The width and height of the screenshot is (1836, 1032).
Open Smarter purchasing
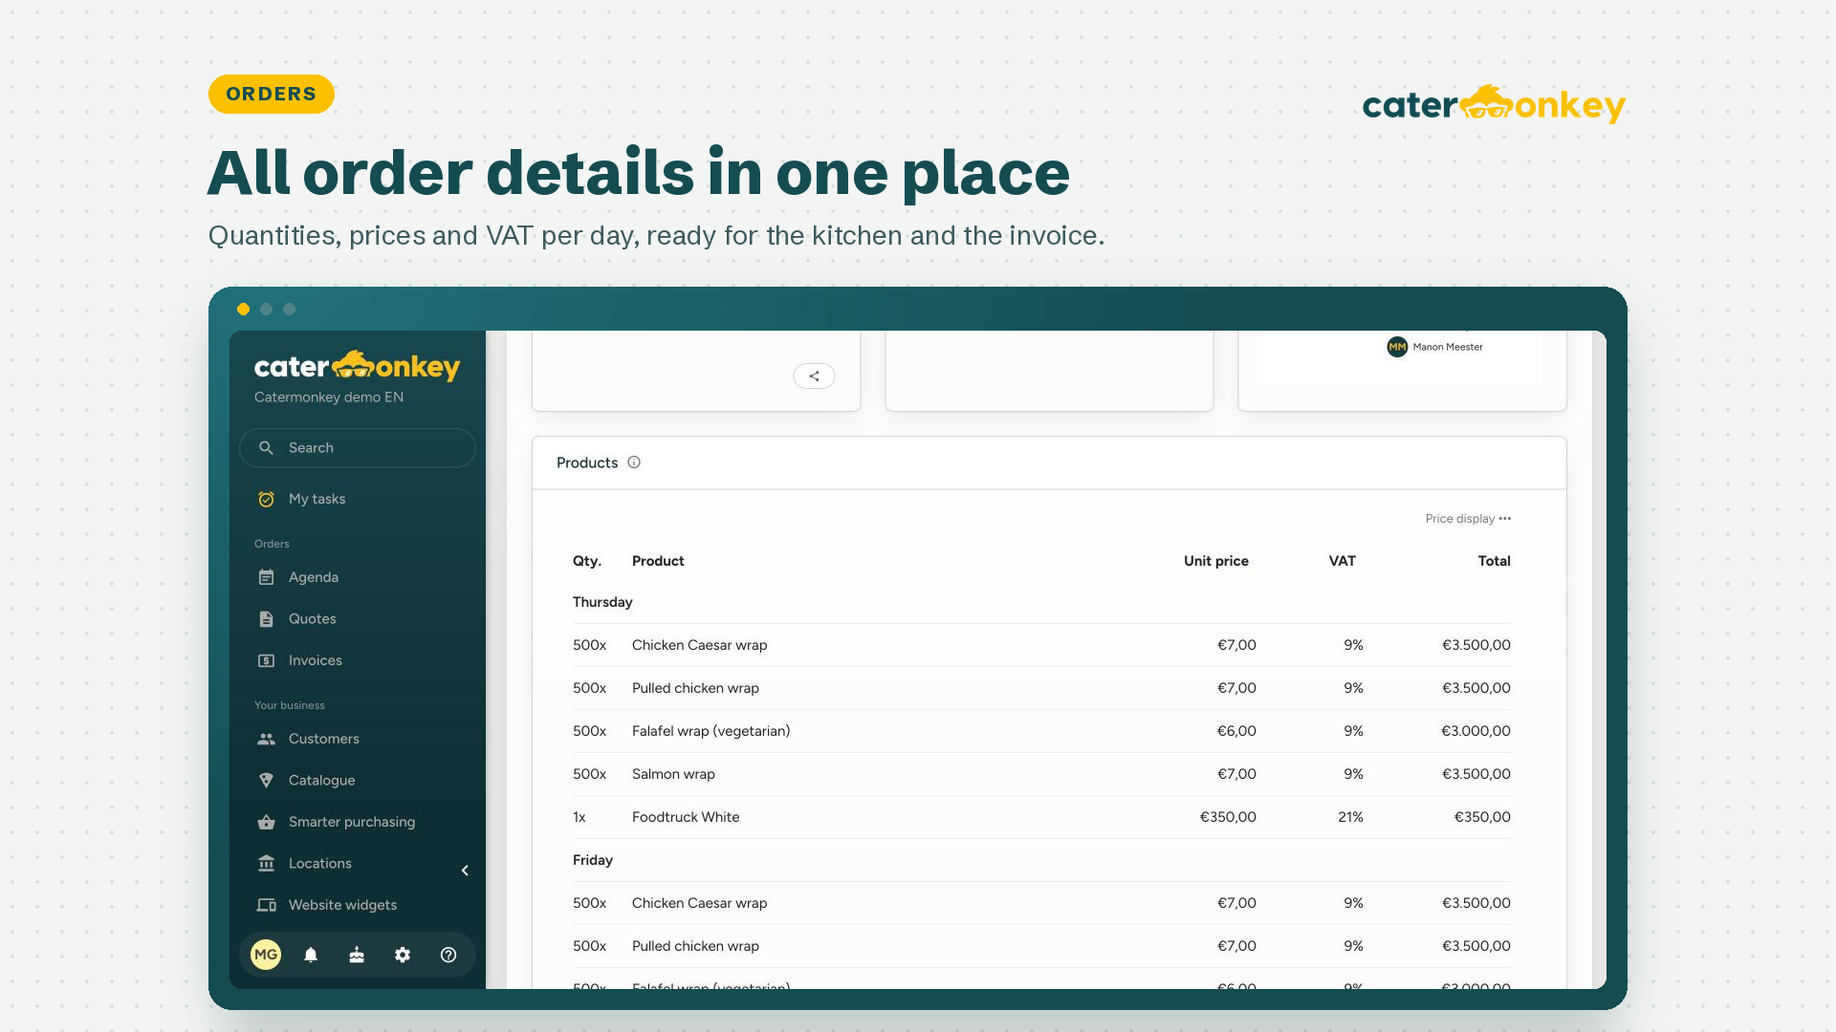352,822
